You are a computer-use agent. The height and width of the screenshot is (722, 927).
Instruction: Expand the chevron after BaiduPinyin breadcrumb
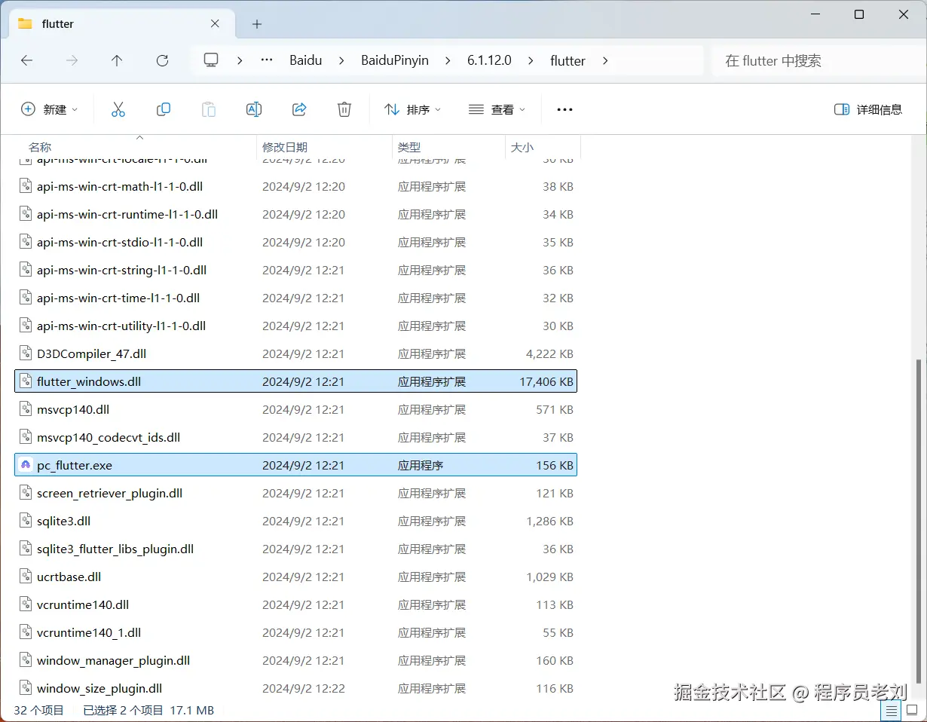(448, 60)
